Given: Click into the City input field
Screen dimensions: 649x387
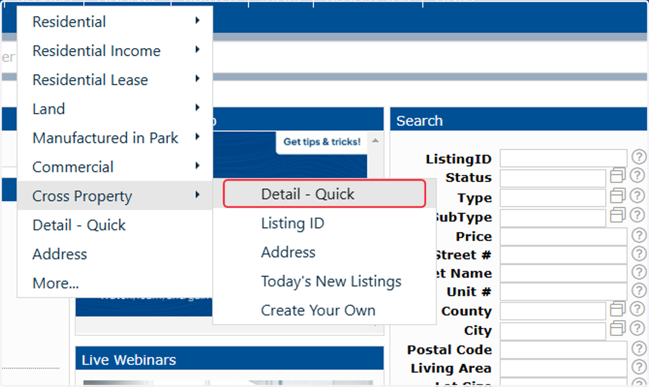Looking at the screenshot, I should [553, 331].
